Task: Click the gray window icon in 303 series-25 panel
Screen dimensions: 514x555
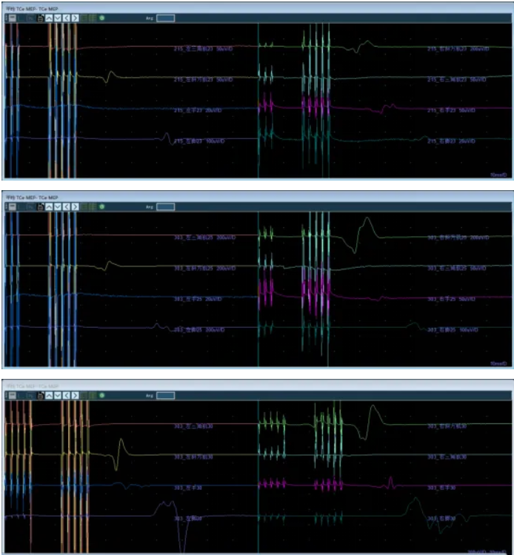Action: [13, 206]
